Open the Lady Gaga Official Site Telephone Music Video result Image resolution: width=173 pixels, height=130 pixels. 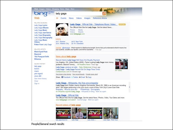click(94, 24)
